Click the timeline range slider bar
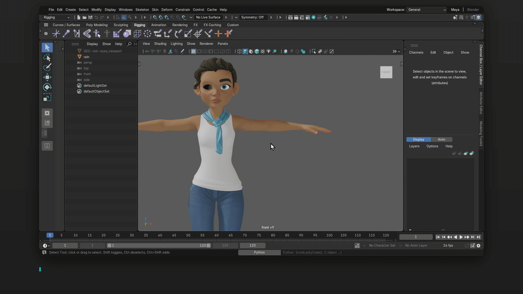523x294 pixels. click(159, 246)
